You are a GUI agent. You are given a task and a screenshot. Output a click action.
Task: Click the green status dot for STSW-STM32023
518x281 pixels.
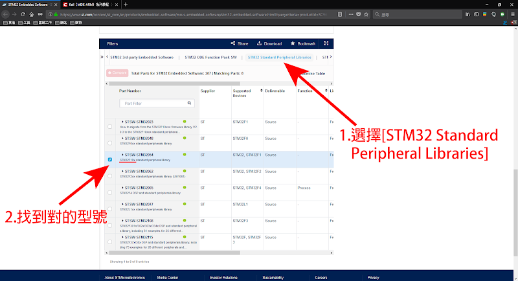[185, 122]
